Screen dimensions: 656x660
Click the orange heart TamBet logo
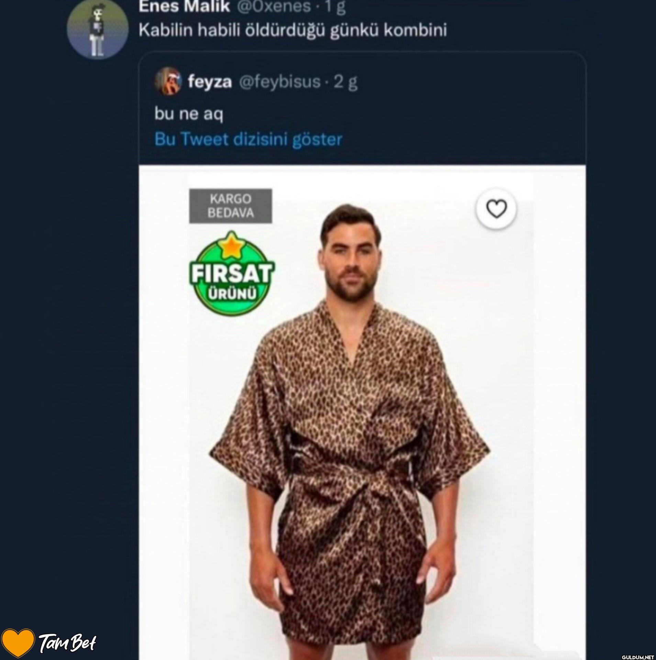pyautogui.click(x=17, y=642)
